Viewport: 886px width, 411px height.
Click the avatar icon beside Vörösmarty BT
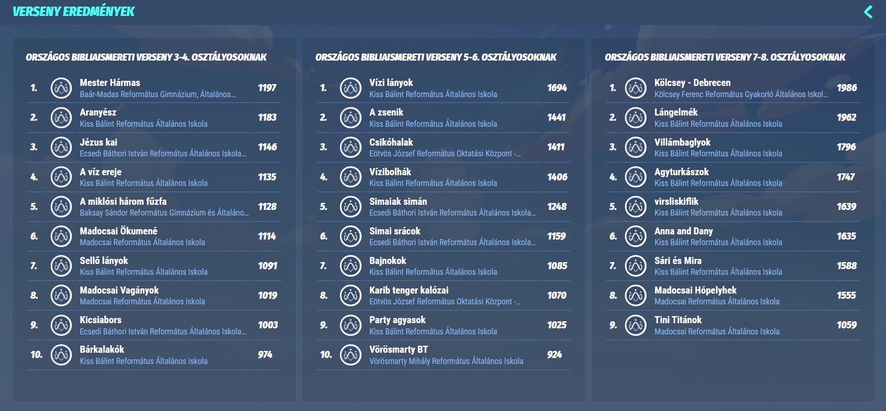point(351,355)
